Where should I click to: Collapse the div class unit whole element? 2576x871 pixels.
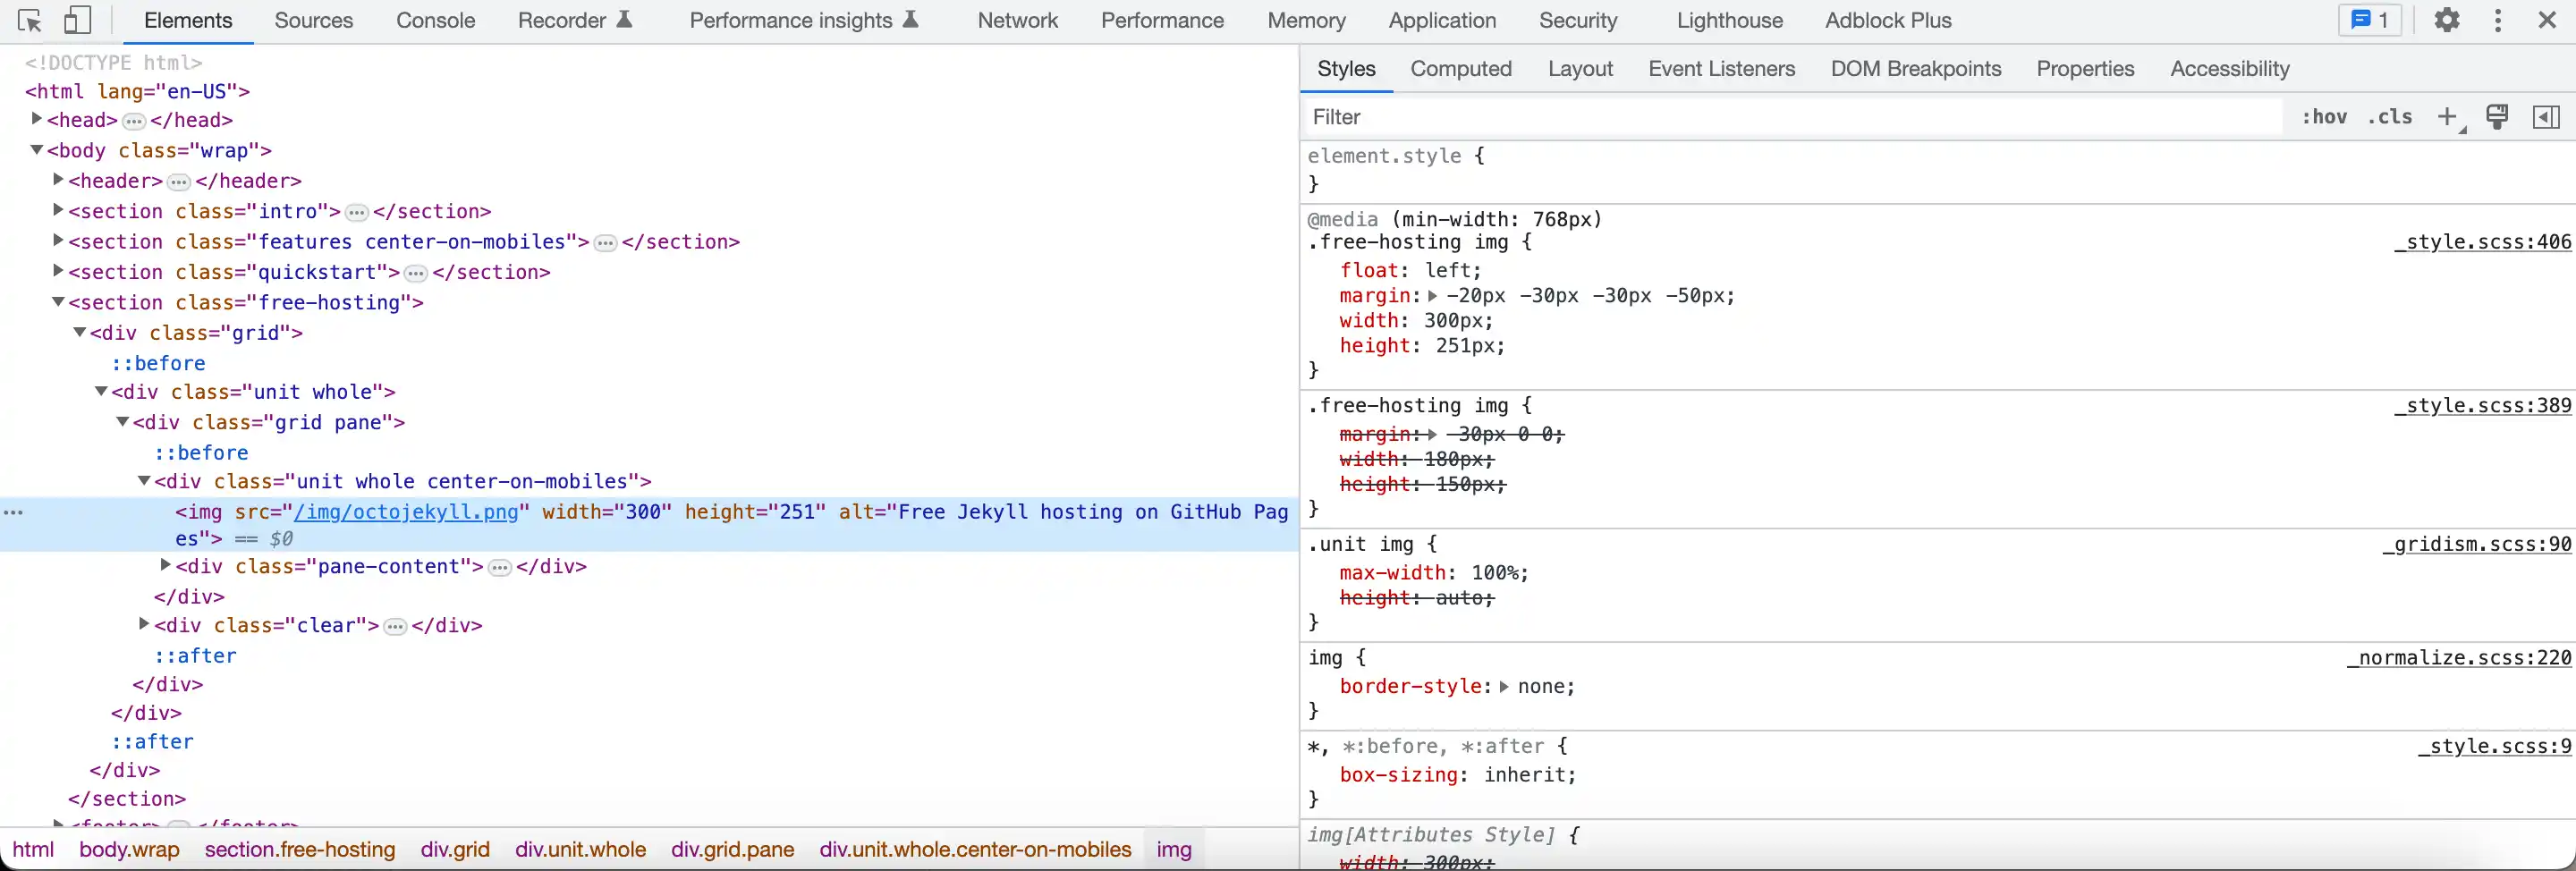(x=101, y=392)
